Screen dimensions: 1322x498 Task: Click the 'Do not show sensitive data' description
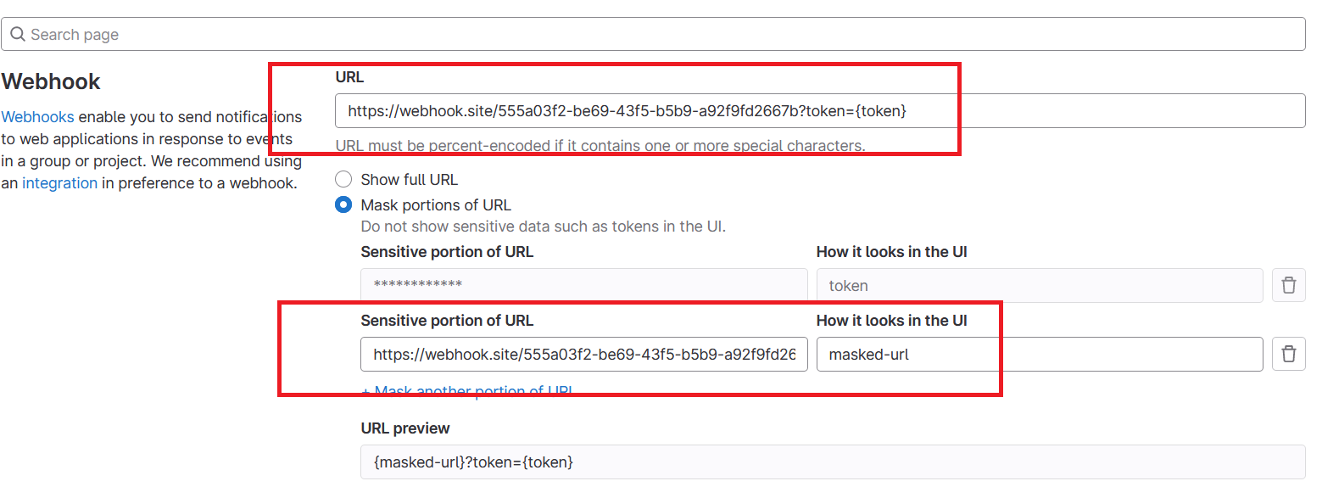tap(543, 227)
